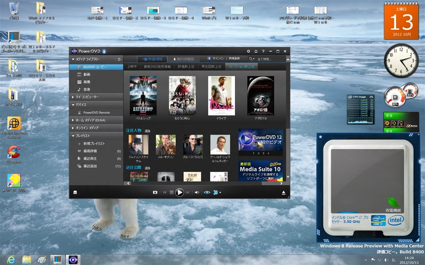Click the horizontal scrollbar right arrow

coord(281,183)
